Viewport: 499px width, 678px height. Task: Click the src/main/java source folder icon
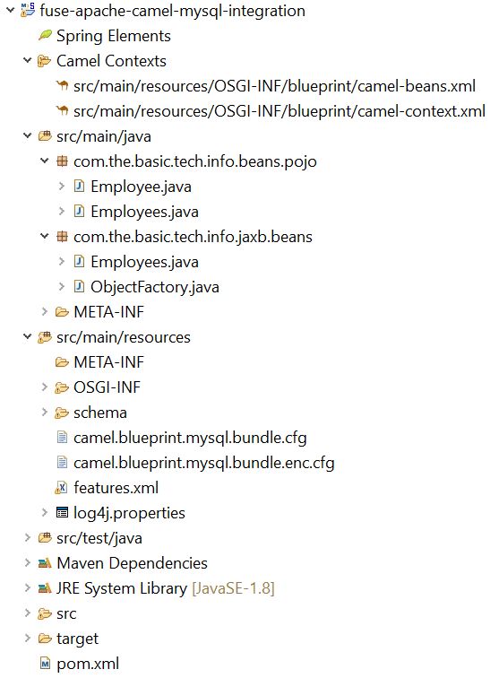45,136
